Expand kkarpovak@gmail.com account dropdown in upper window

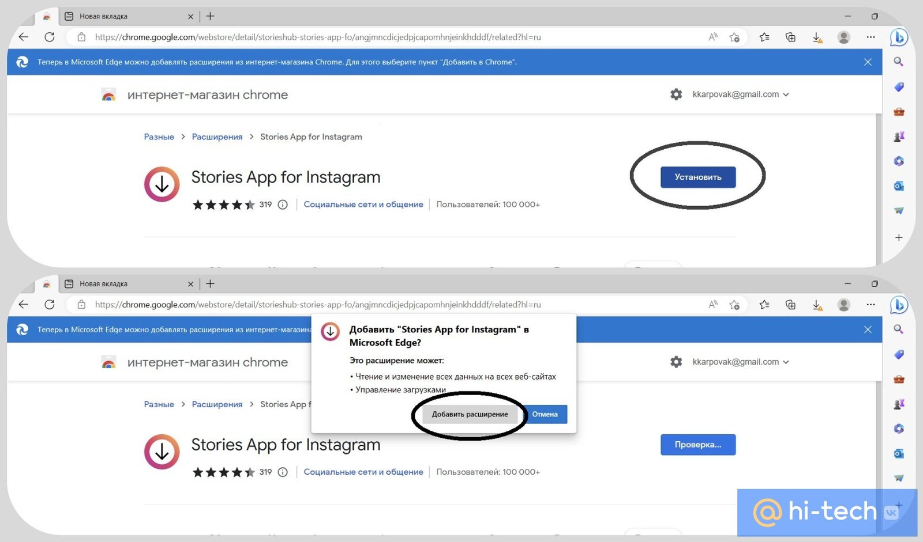[741, 94]
